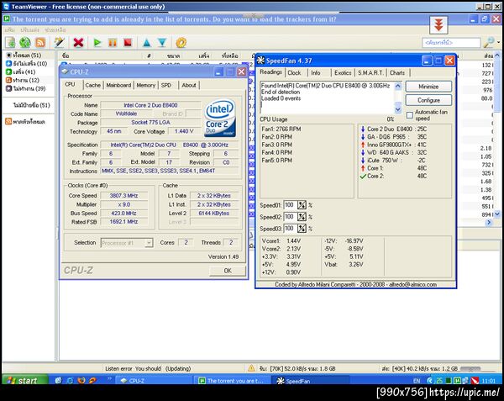The height and width of the screenshot is (401, 504).
Task: Click CPU-Z title bar chip icon
Action: (65, 71)
